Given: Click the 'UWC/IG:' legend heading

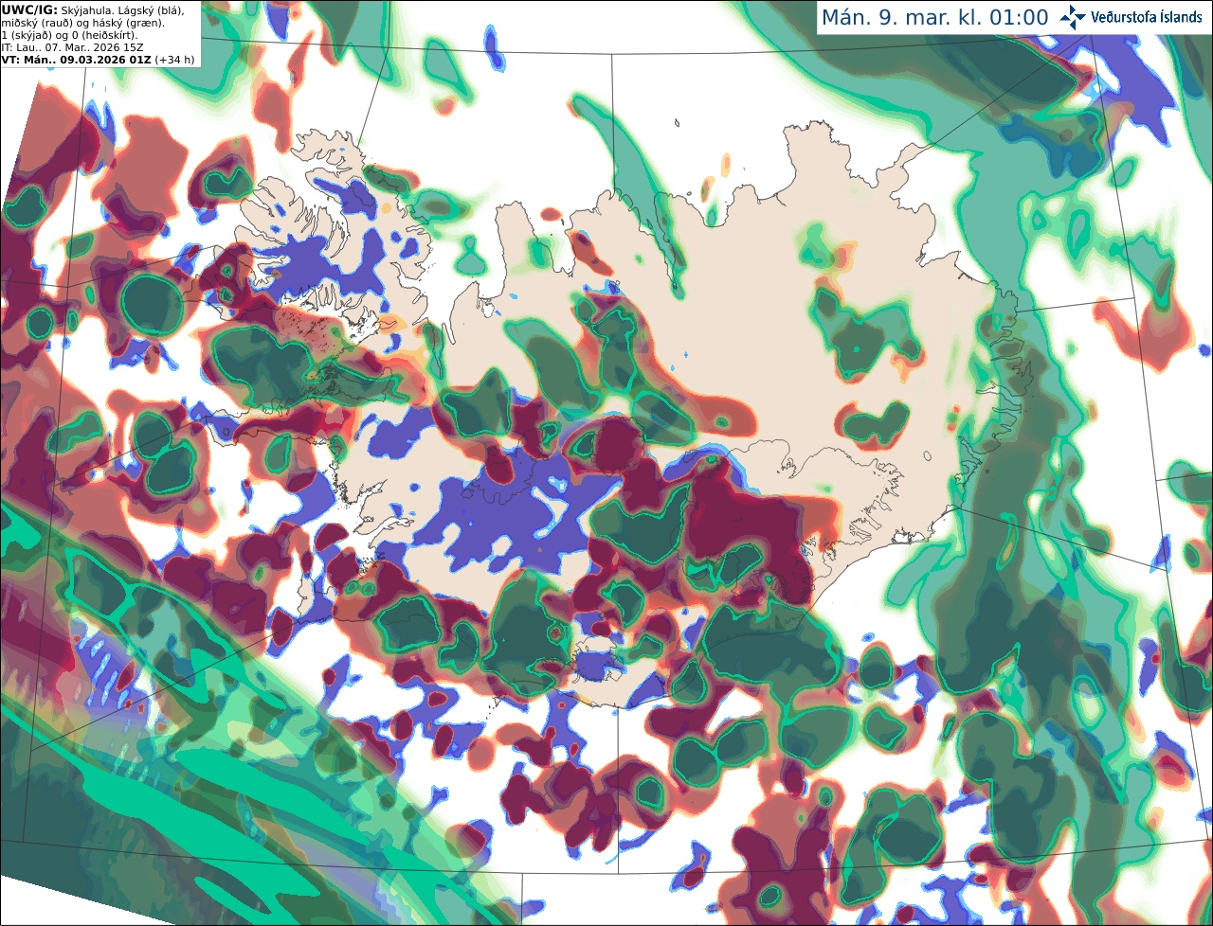Looking at the screenshot, I should click(x=28, y=9).
